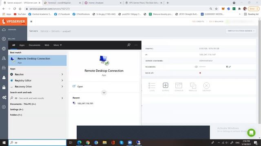The height and width of the screenshot is (146, 261).
Task: Click the Folders (1+) results
Action: coord(16,115)
